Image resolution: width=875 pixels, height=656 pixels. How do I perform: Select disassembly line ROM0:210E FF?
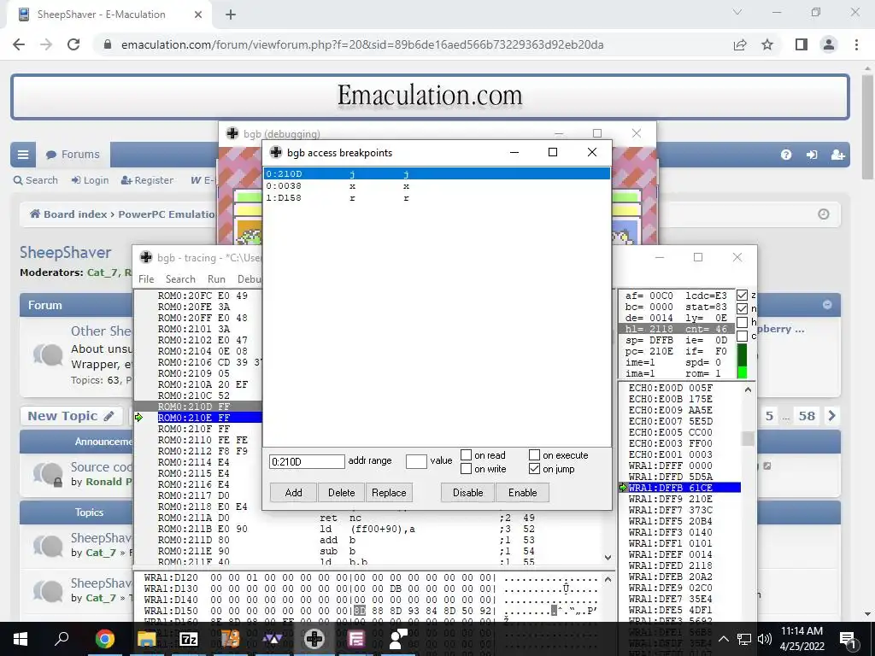coord(209,418)
